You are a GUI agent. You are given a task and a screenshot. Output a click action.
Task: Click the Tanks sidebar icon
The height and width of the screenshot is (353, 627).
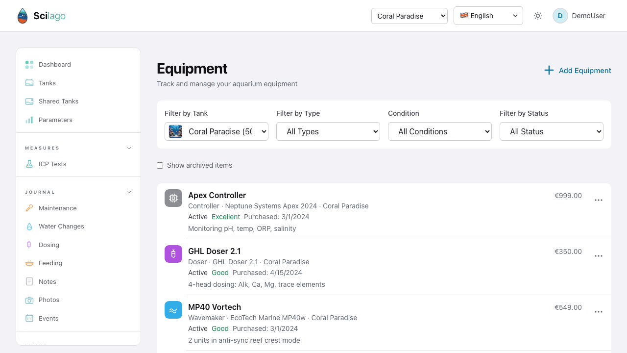point(29,83)
